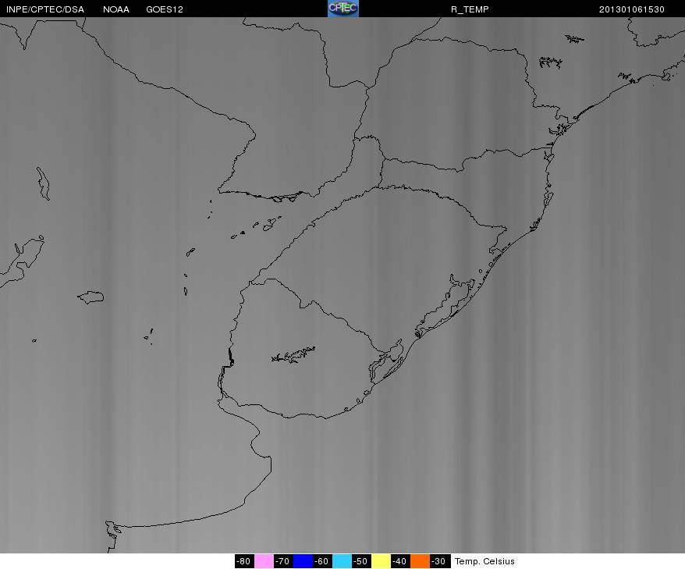Click the 'Temp. Celsius' legend label
Screen dimensions: 685x569
(x=484, y=561)
